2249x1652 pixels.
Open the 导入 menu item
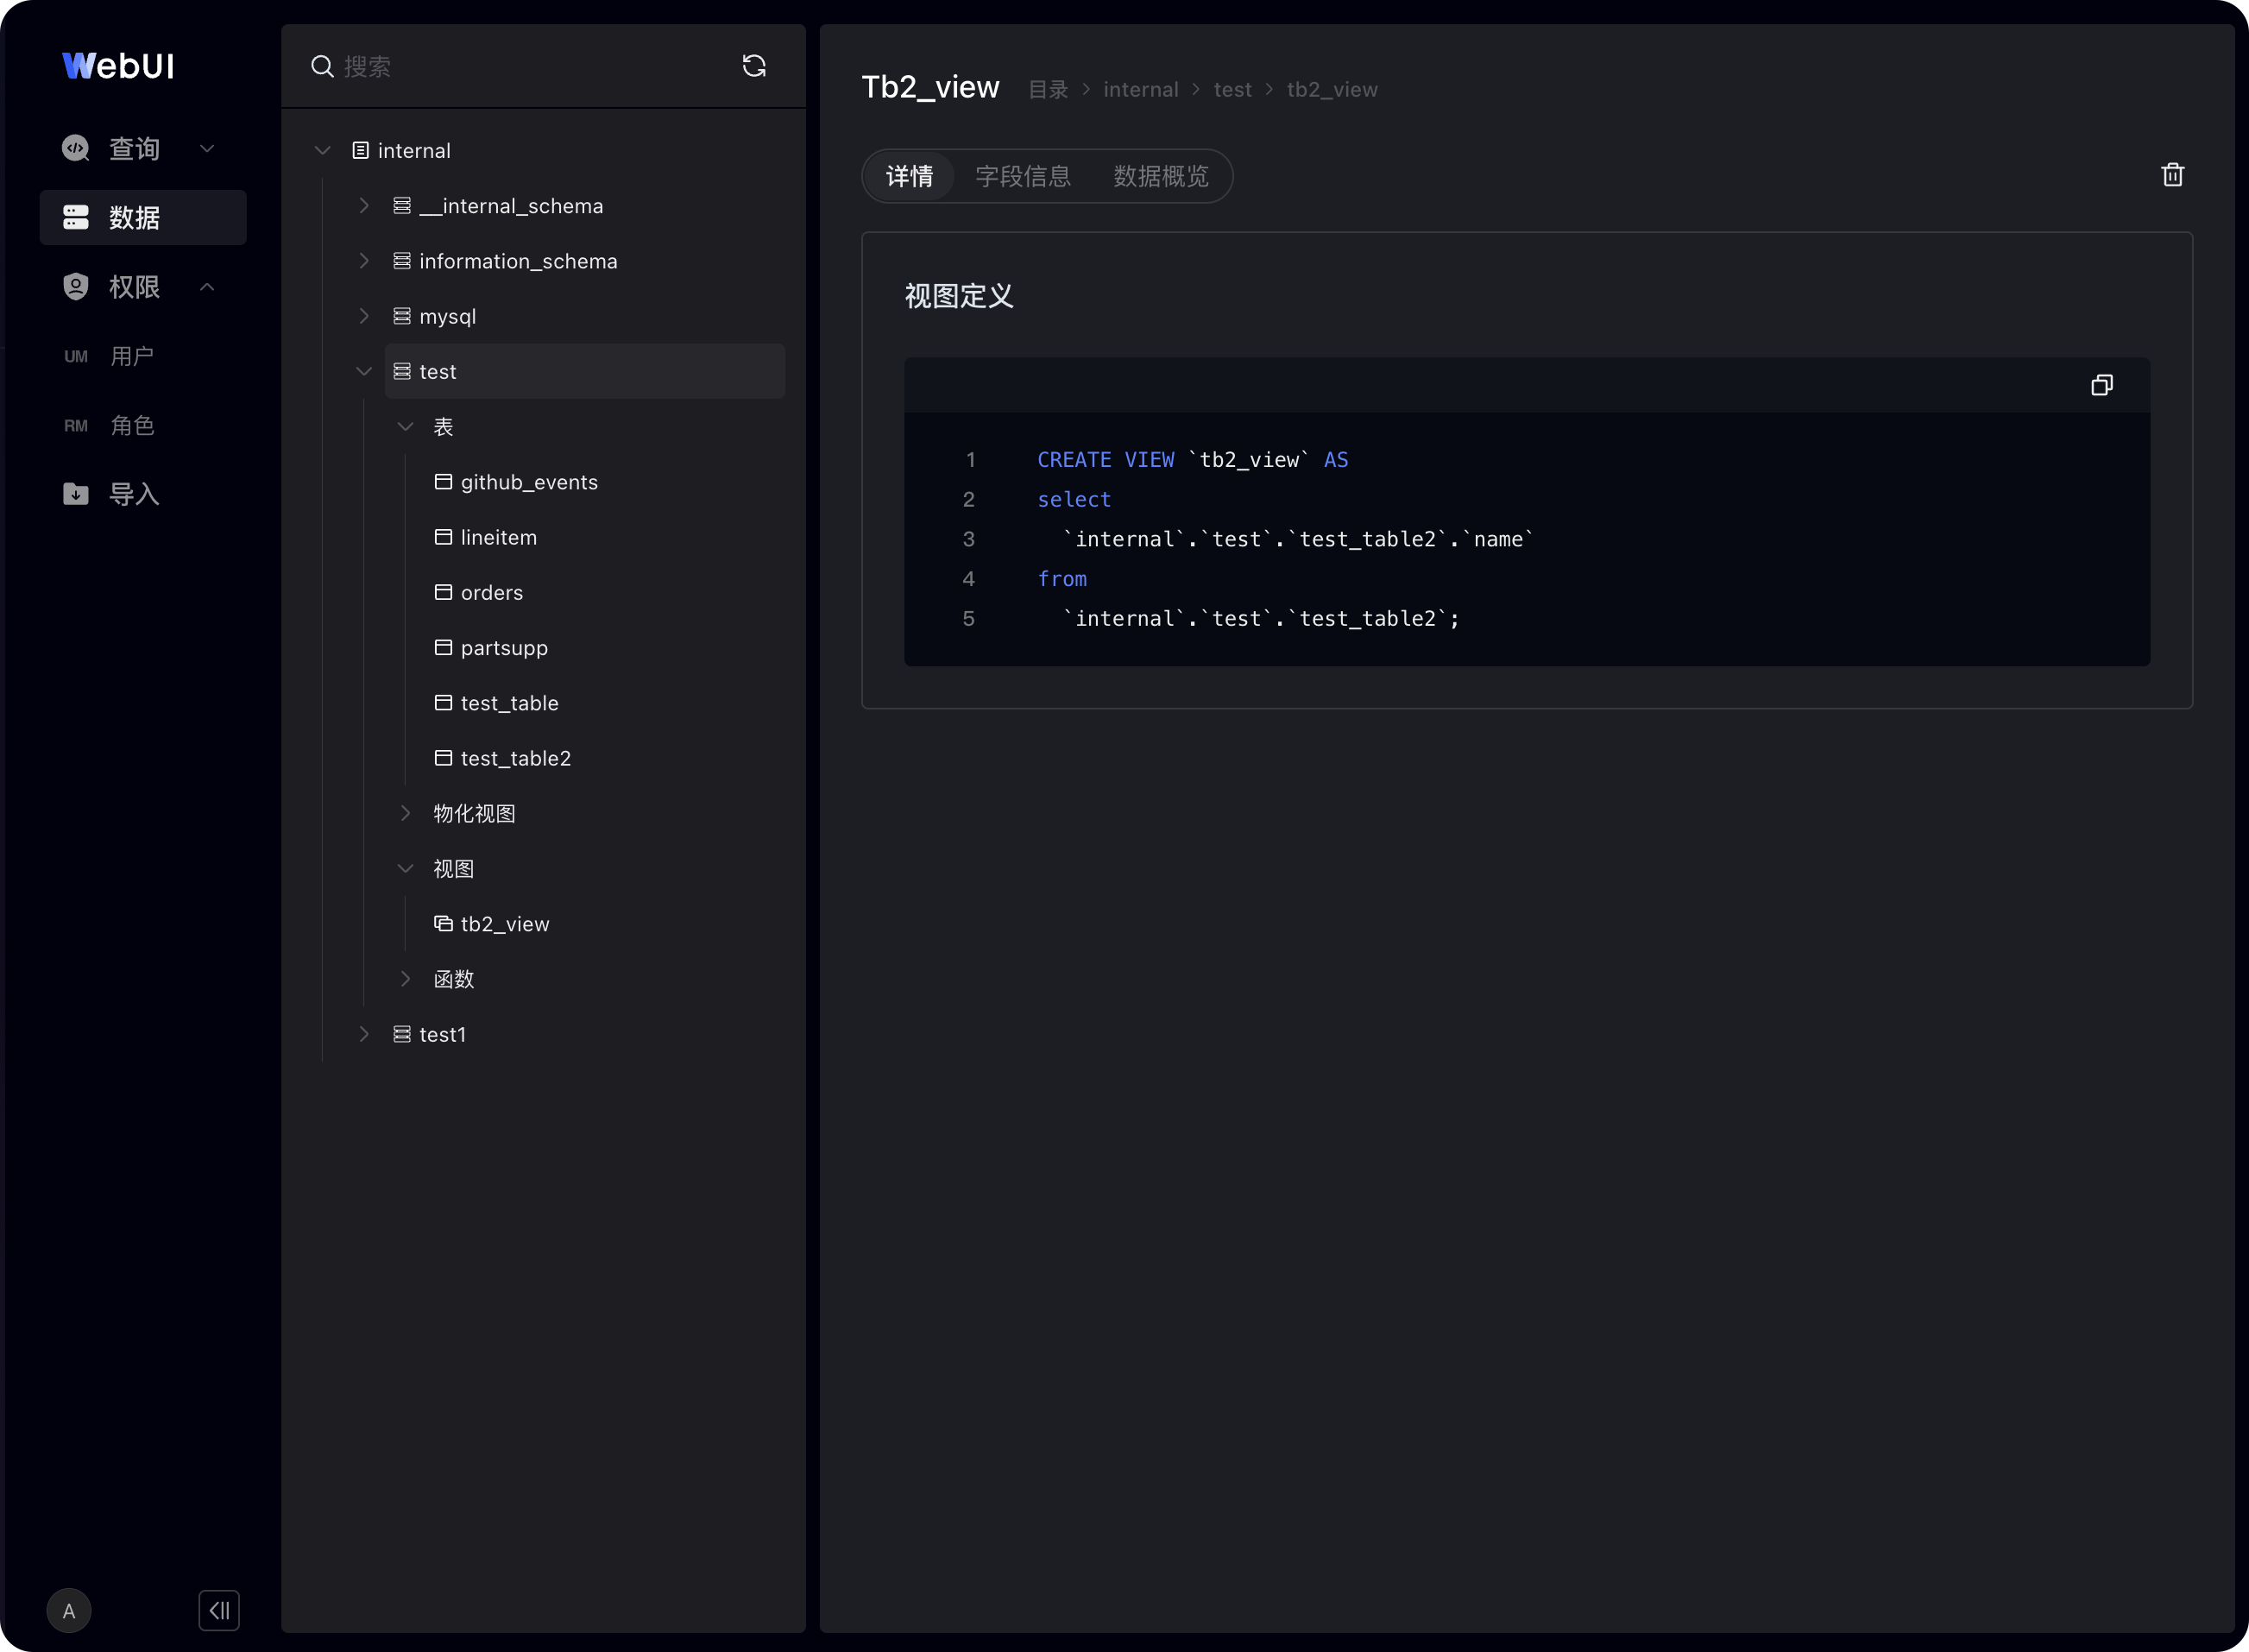pos(143,494)
